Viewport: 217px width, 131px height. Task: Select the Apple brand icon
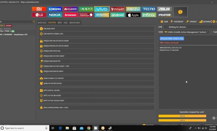(133, 15)
